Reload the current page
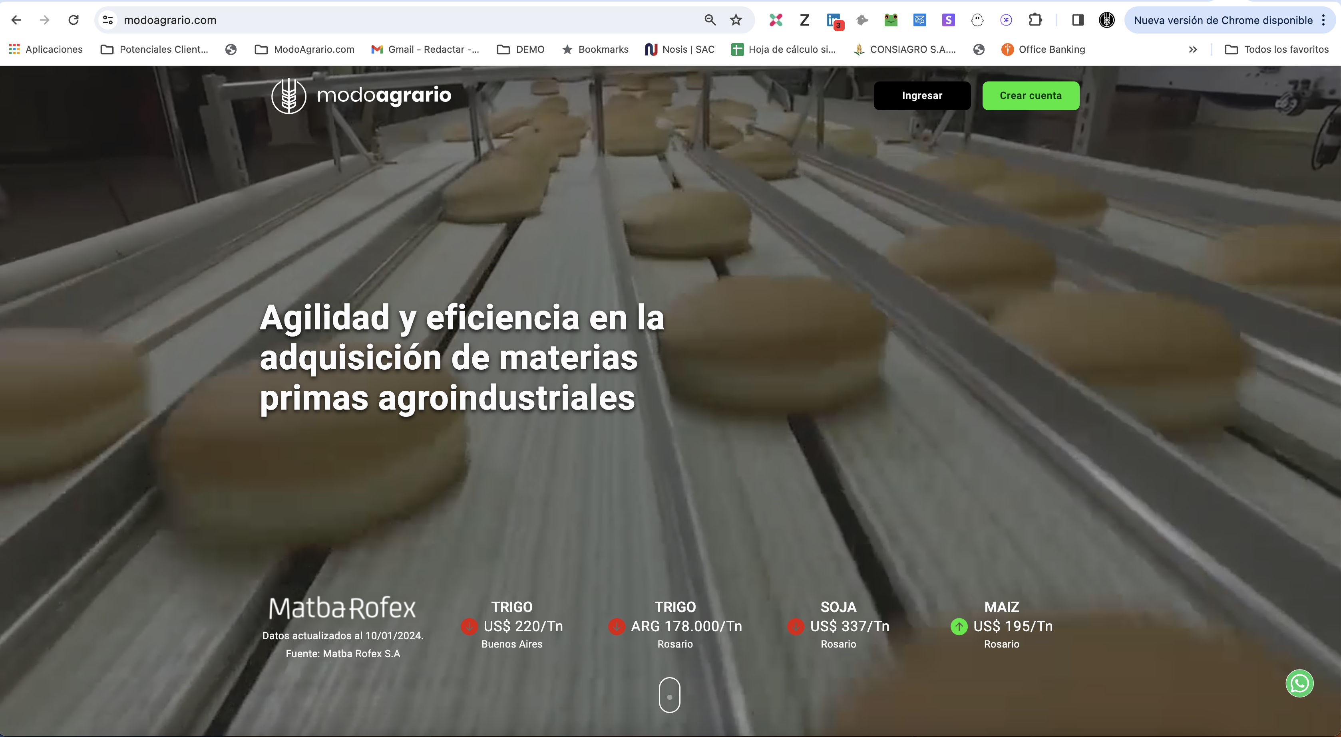Image resolution: width=1341 pixels, height=737 pixels. point(74,20)
